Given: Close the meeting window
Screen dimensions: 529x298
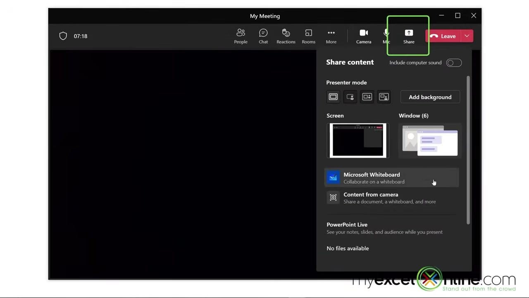Looking at the screenshot, I should tap(474, 16).
